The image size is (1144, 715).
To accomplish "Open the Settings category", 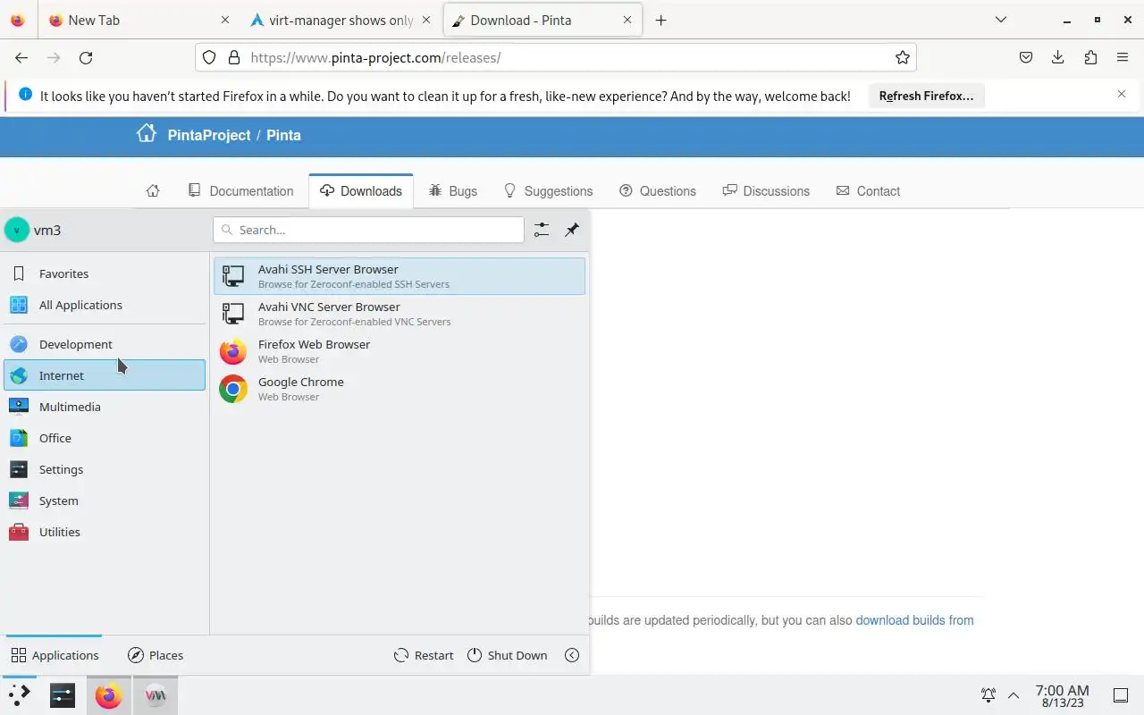I will [105, 469].
